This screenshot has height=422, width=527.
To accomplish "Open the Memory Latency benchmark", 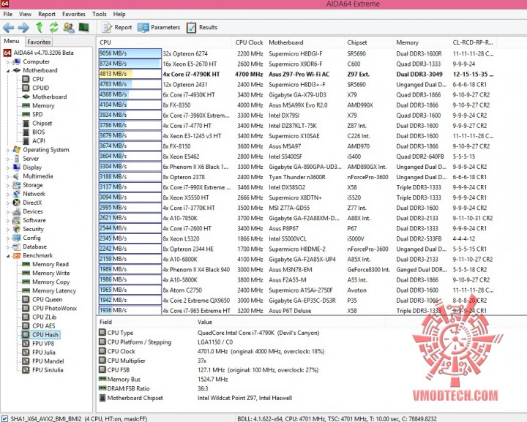I will (x=49, y=291).
